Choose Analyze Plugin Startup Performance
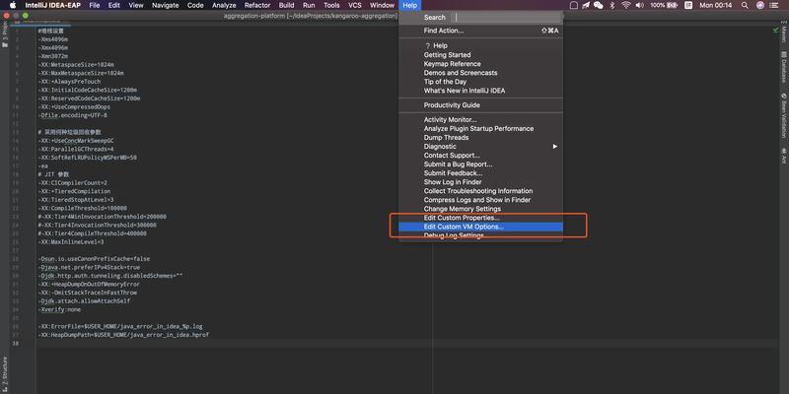789x394 pixels. tap(480, 129)
